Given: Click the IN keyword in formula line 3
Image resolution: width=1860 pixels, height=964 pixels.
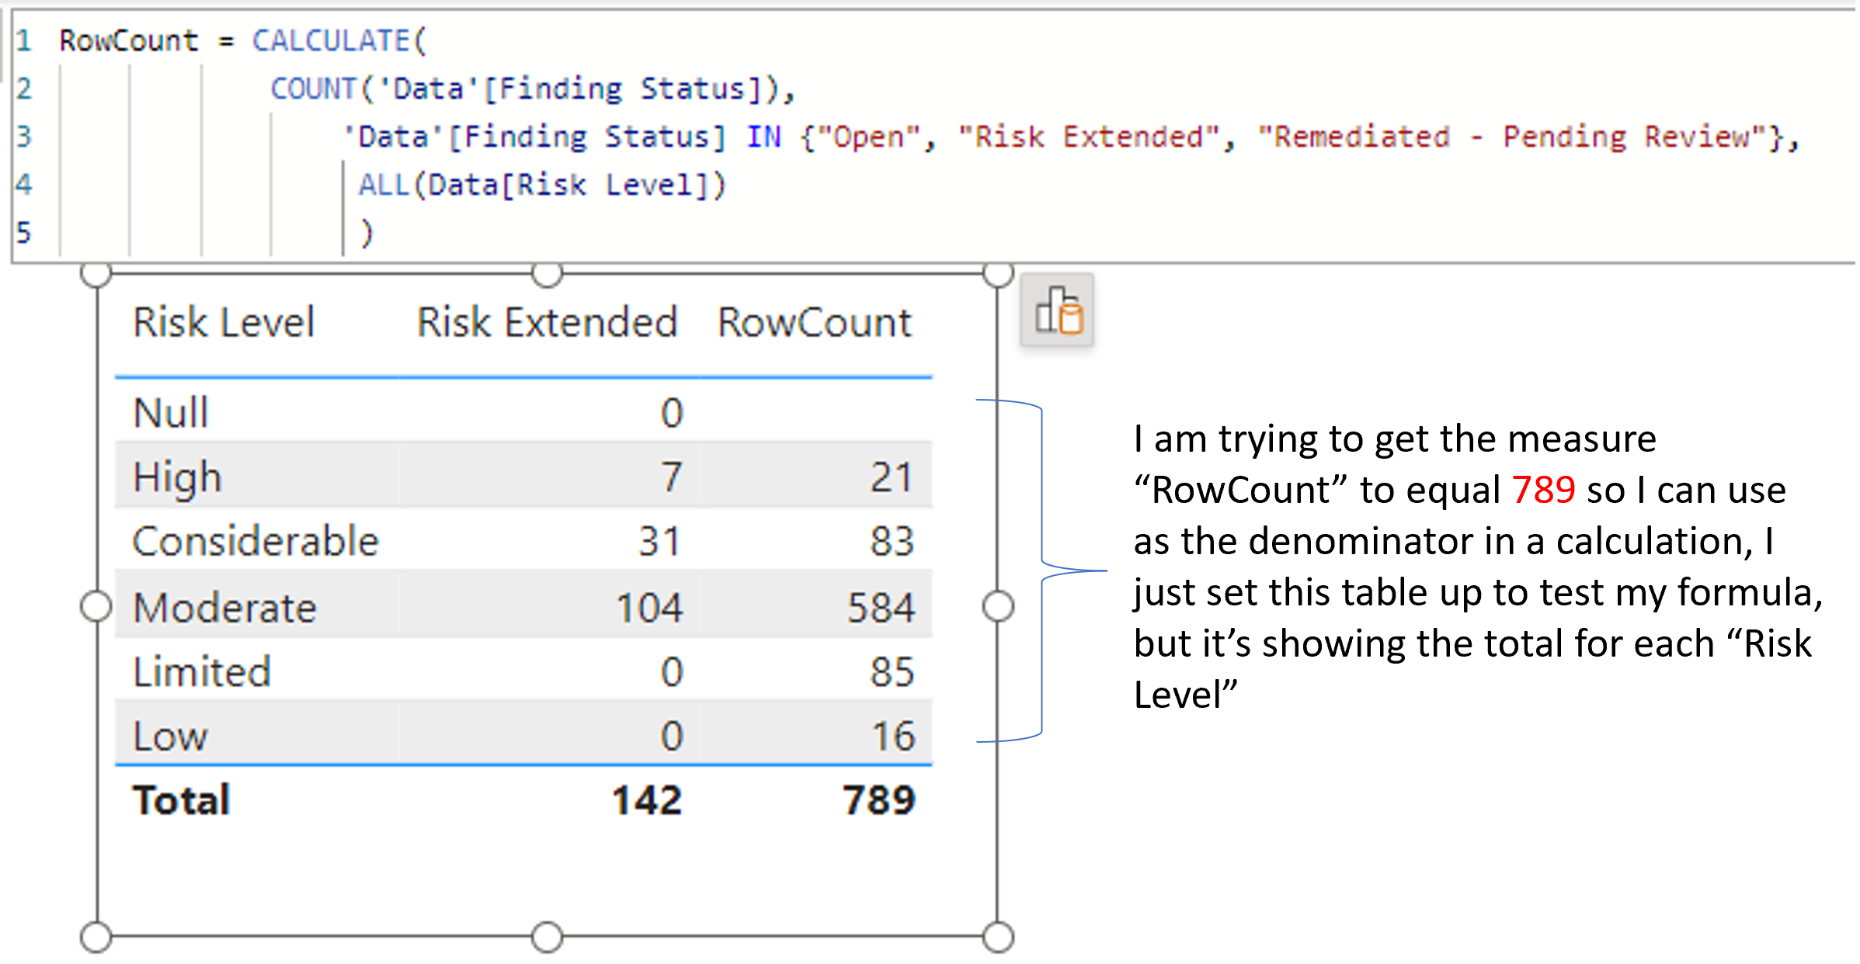Looking at the screenshot, I should 764,137.
